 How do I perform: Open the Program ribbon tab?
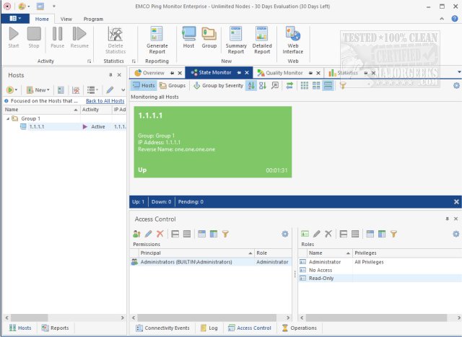93,19
